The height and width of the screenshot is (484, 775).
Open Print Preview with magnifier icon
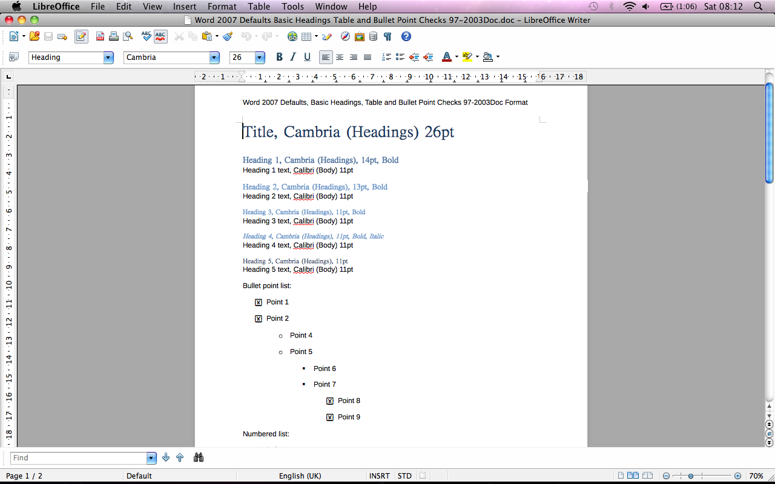[x=128, y=37]
